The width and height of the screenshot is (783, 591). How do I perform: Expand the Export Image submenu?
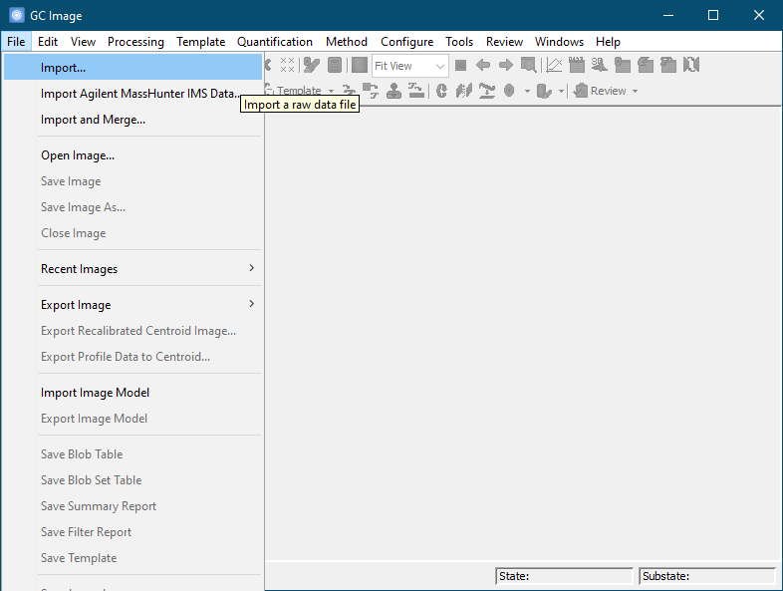pyautogui.click(x=132, y=305)
